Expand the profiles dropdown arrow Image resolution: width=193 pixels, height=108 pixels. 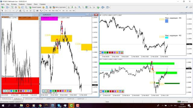point(9,7)
